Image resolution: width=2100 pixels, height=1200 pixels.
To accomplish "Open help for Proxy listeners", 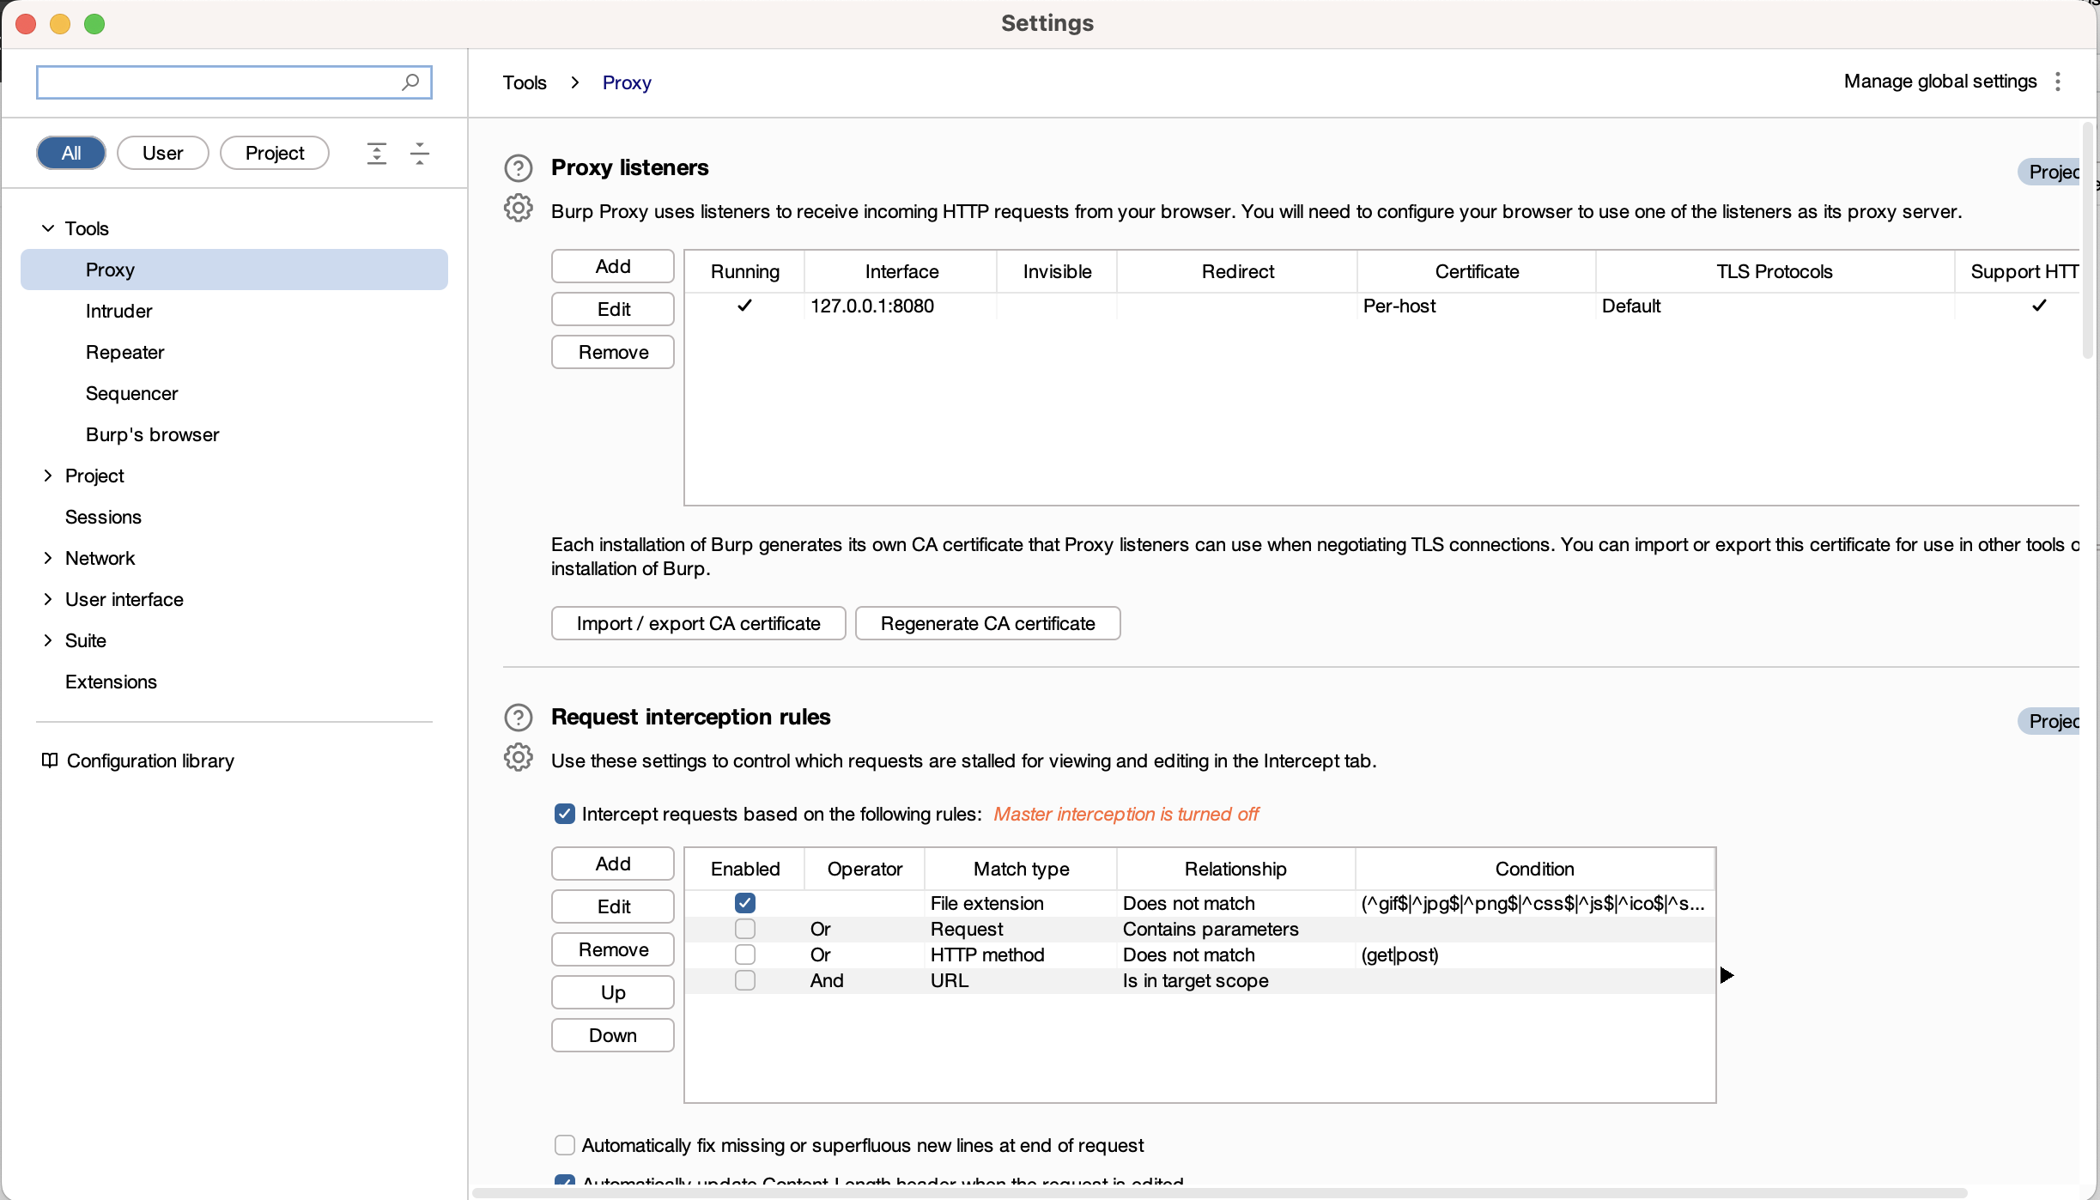I will point(519,168).
